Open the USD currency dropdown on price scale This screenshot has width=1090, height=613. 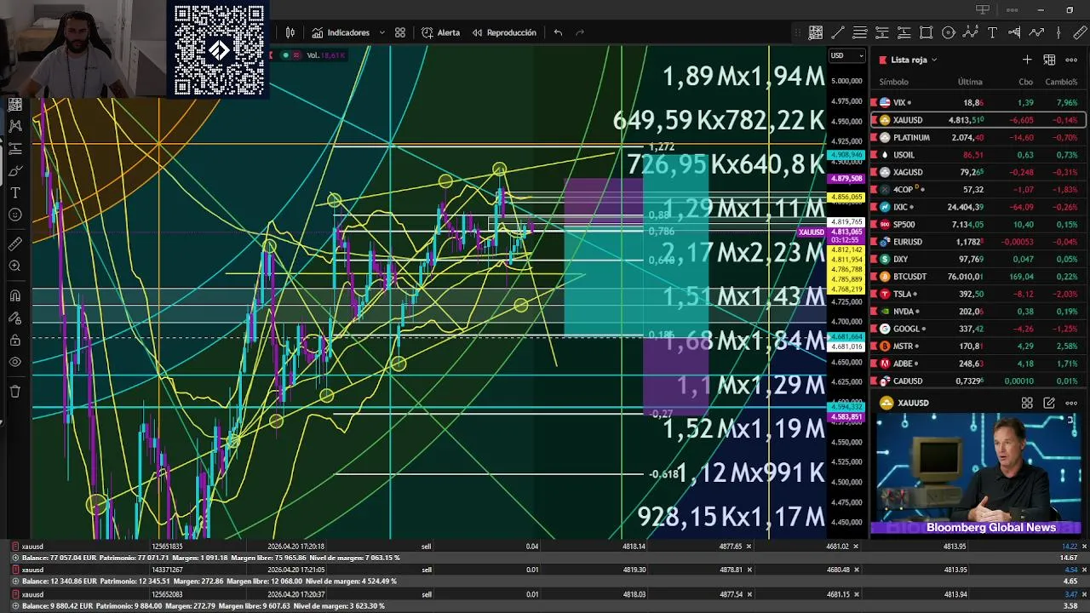847,55
